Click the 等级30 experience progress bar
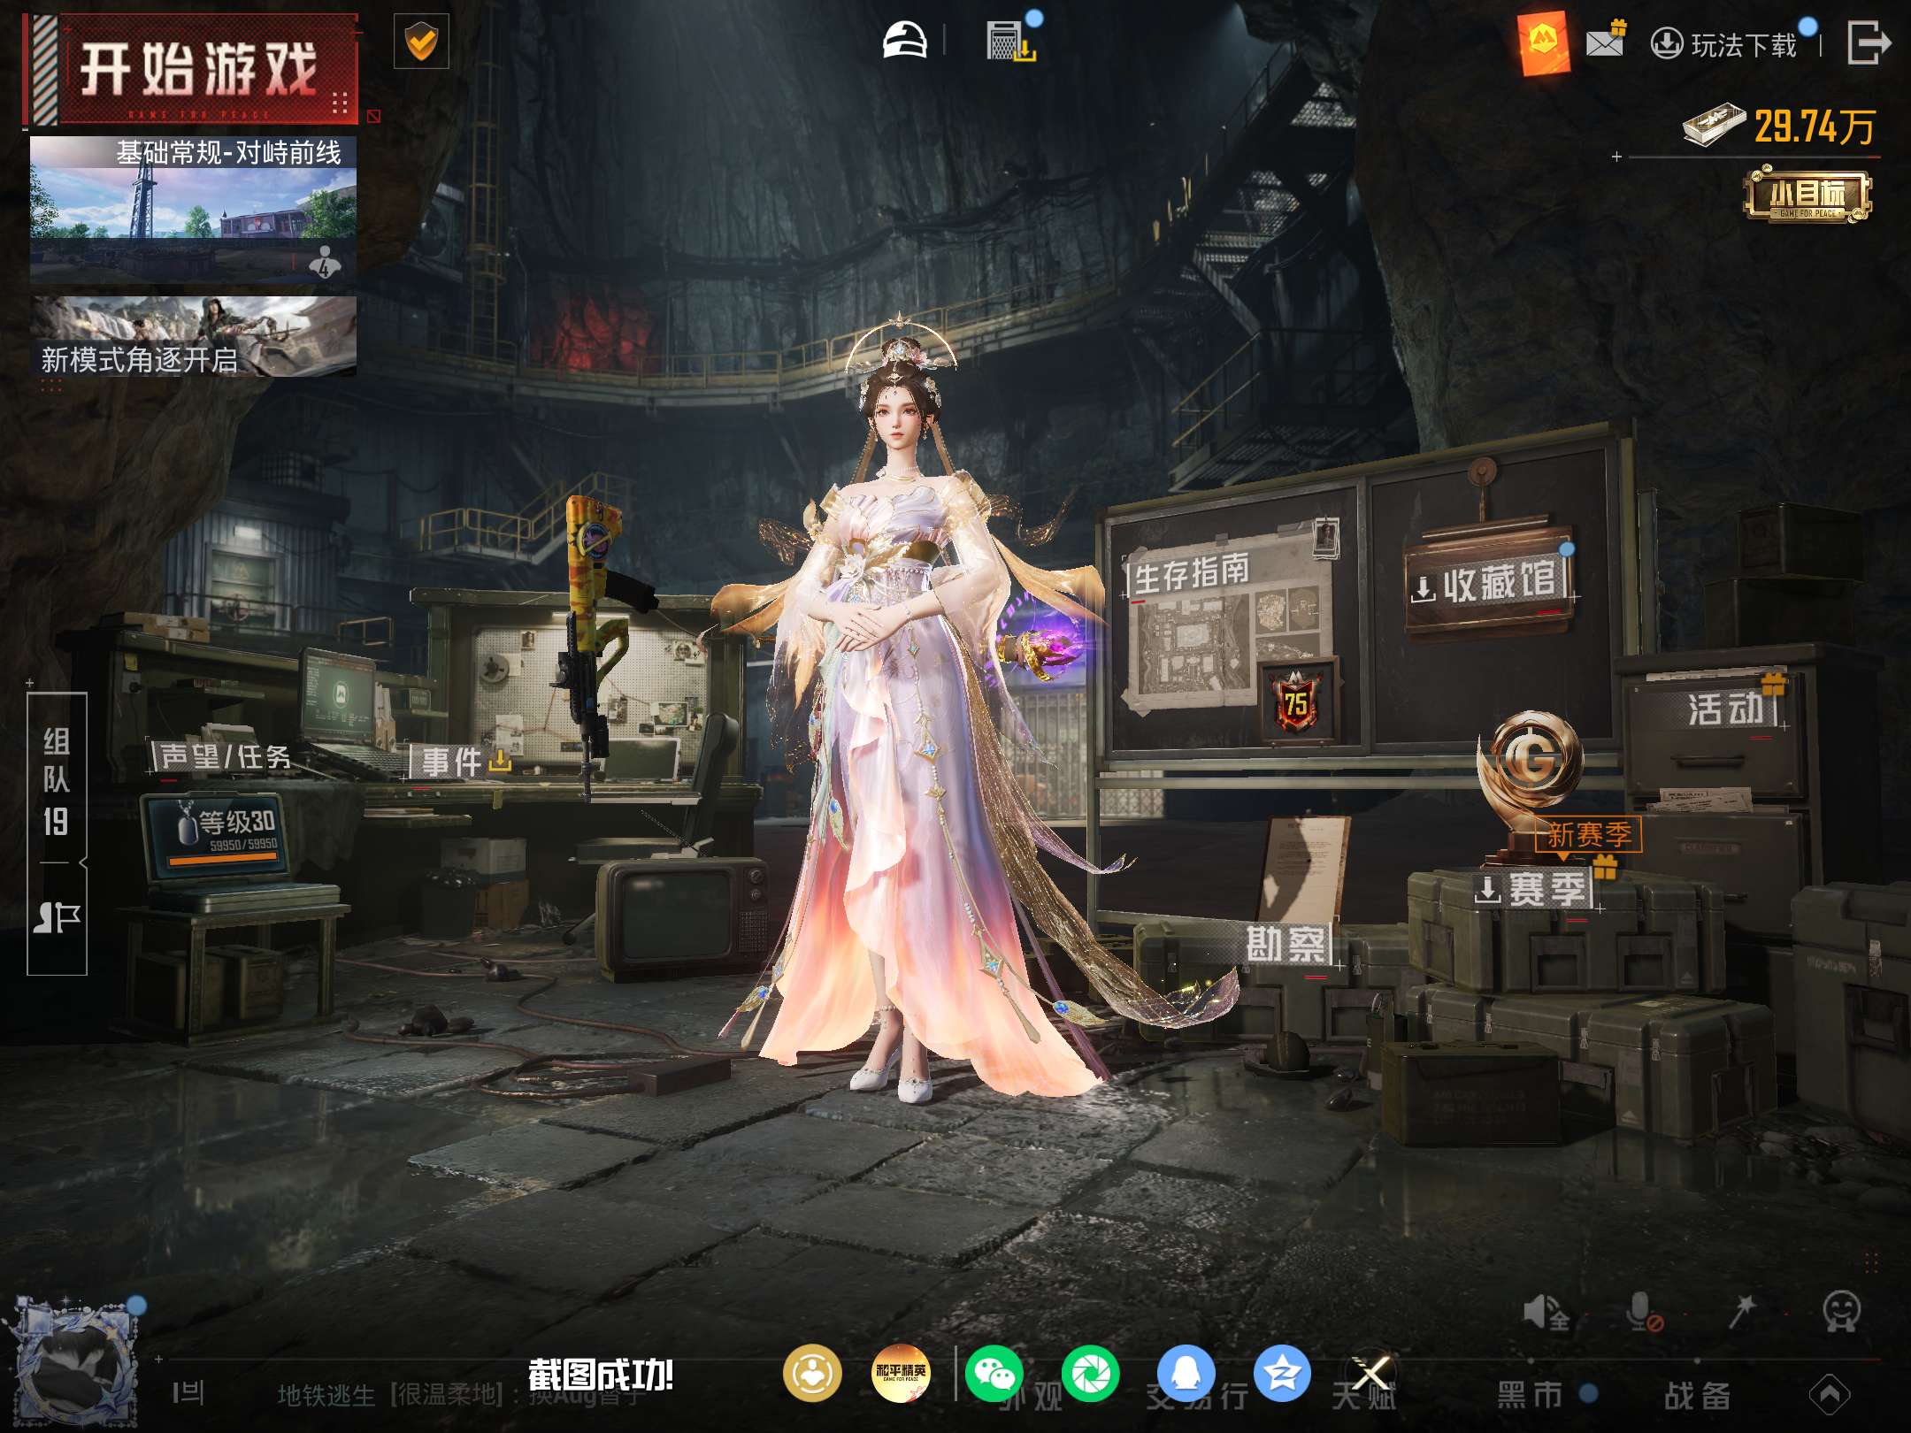 223,859
